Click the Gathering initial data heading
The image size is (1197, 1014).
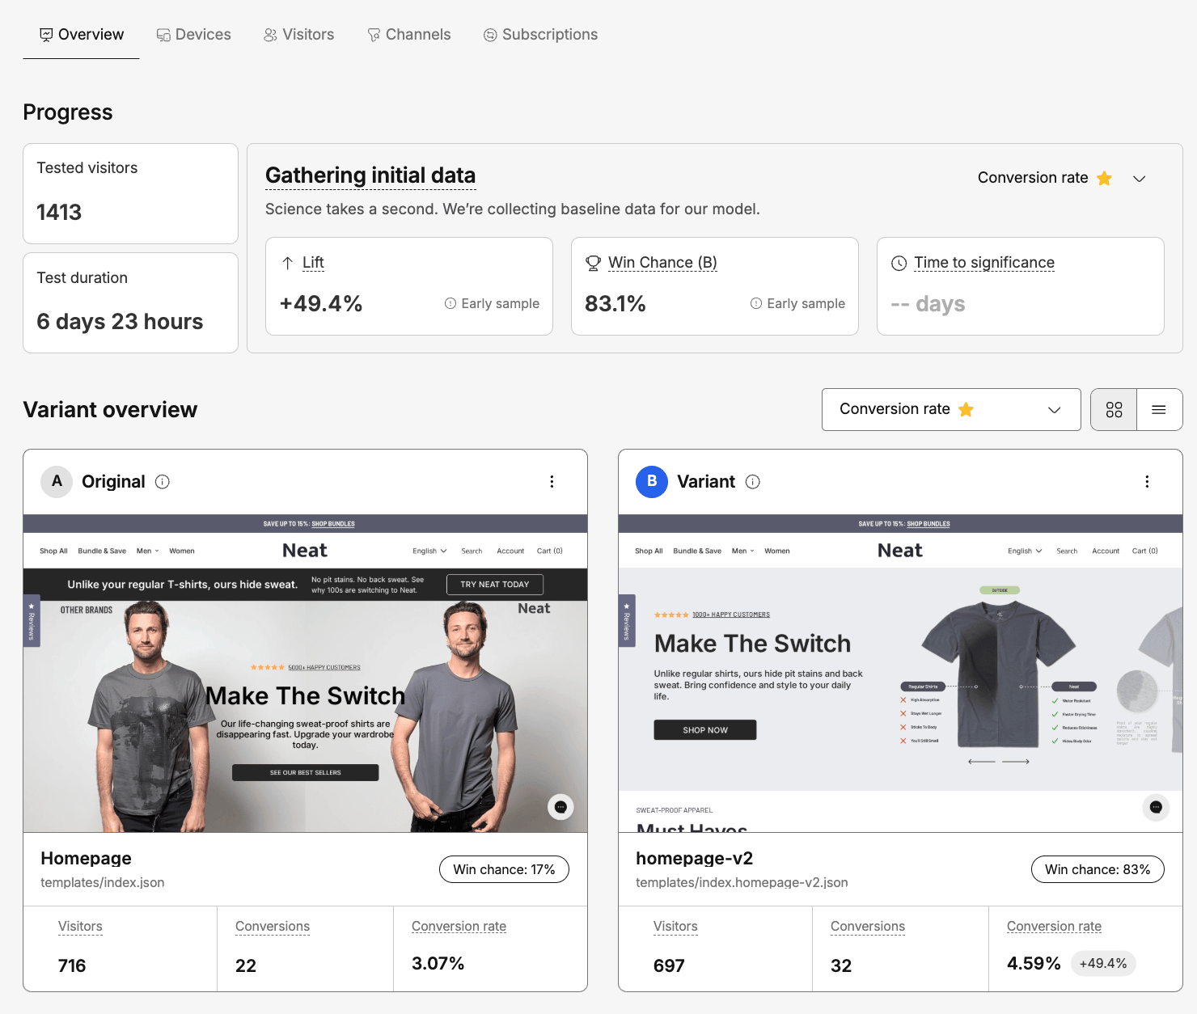click(x=370, y=175)
